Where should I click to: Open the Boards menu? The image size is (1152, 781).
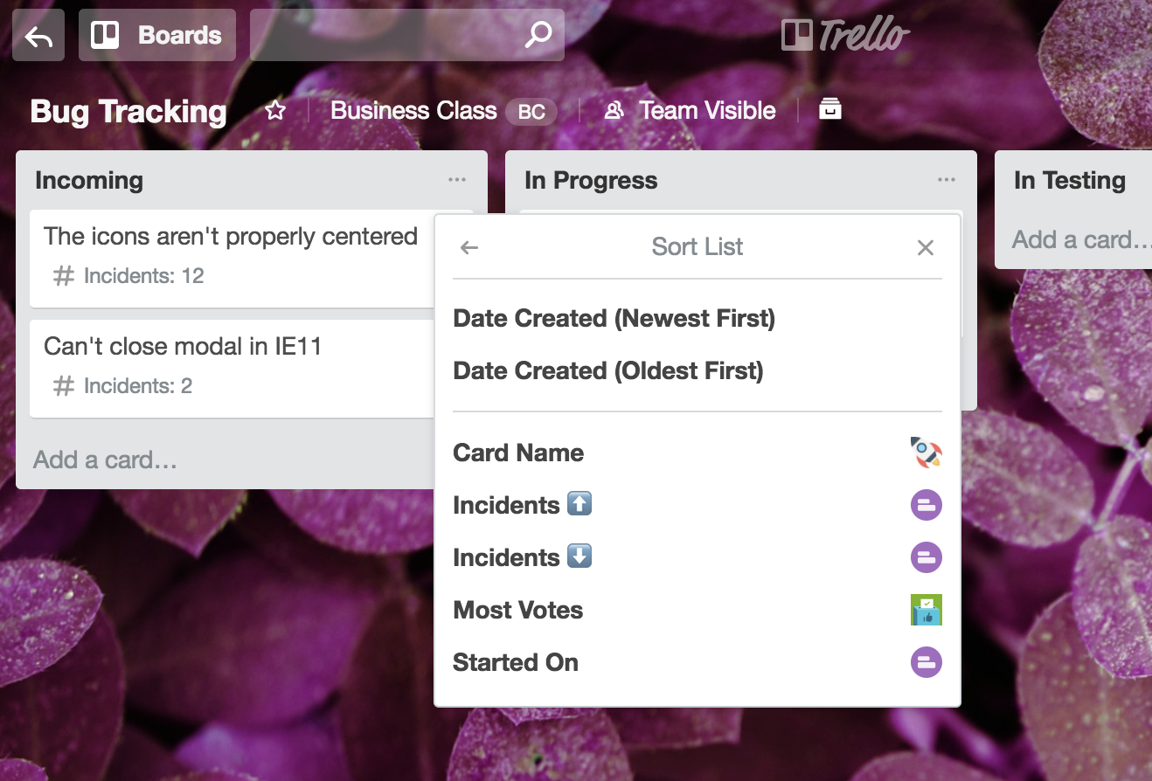tap(157, 36)
